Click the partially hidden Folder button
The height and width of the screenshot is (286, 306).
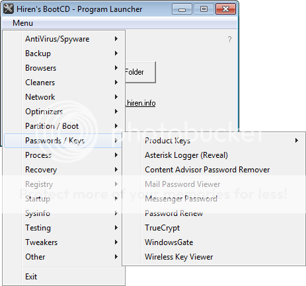(x=140, y=72)
